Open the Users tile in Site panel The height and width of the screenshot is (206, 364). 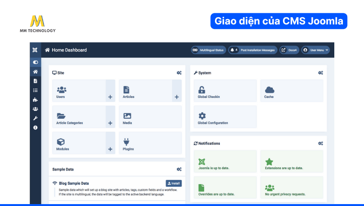click(79, 91)
